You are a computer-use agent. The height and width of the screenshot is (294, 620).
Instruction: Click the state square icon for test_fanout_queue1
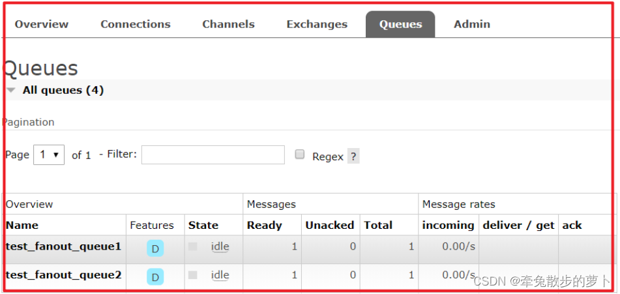(x=192, y=246)
